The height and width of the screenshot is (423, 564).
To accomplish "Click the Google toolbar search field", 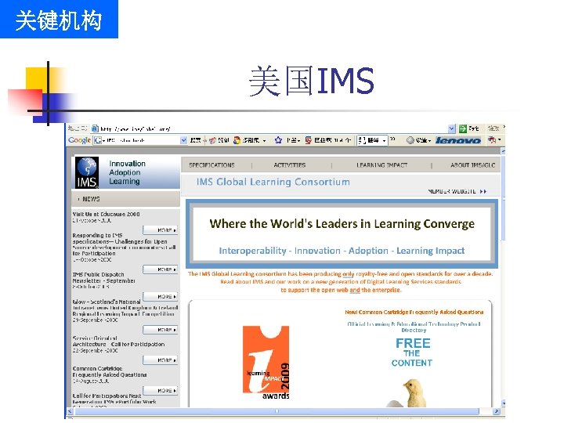I will pos(140,140).
